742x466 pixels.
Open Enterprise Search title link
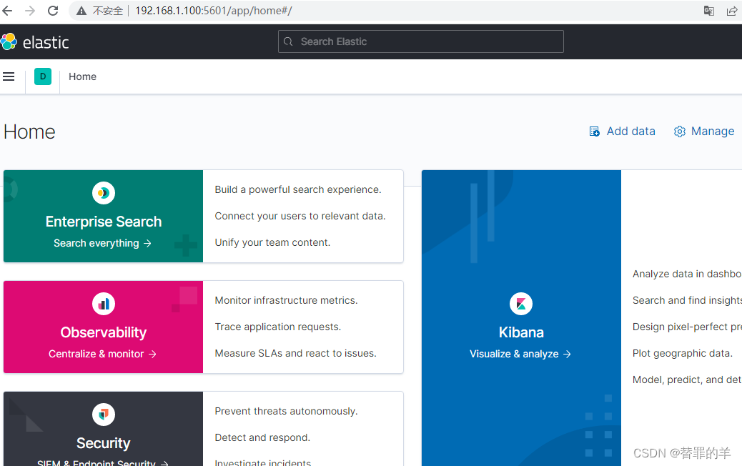pos(104,222)
